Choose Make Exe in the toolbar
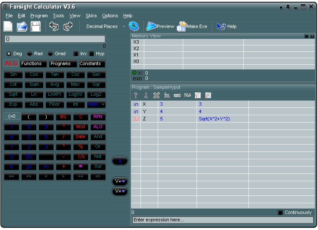This screenshot has height=230, width=318. pyautogui.click(x=192, y=26)
